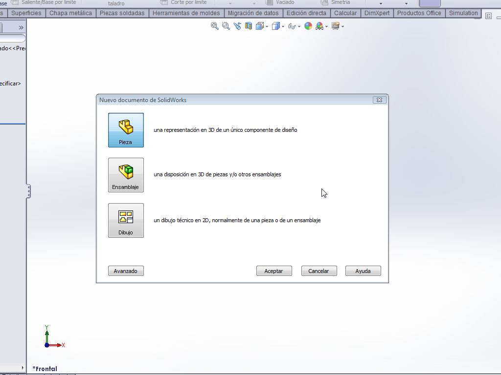Open Apply Scene dropdown arrow

326,26
